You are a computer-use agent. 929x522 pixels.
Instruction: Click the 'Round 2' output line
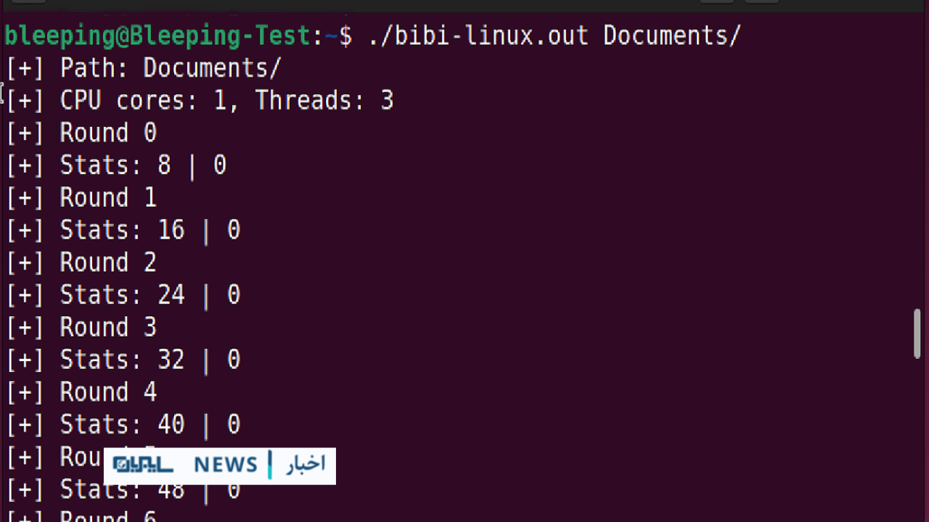81,262
